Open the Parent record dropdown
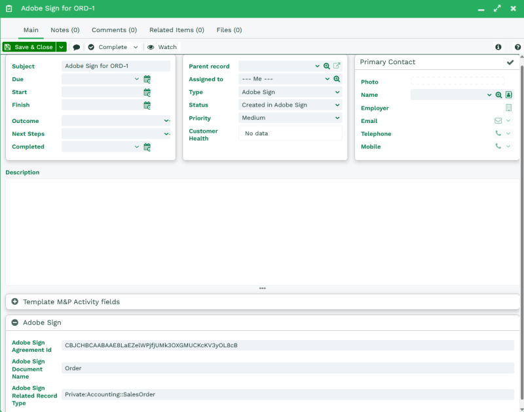524x412 pixels. tap(317, 66)
